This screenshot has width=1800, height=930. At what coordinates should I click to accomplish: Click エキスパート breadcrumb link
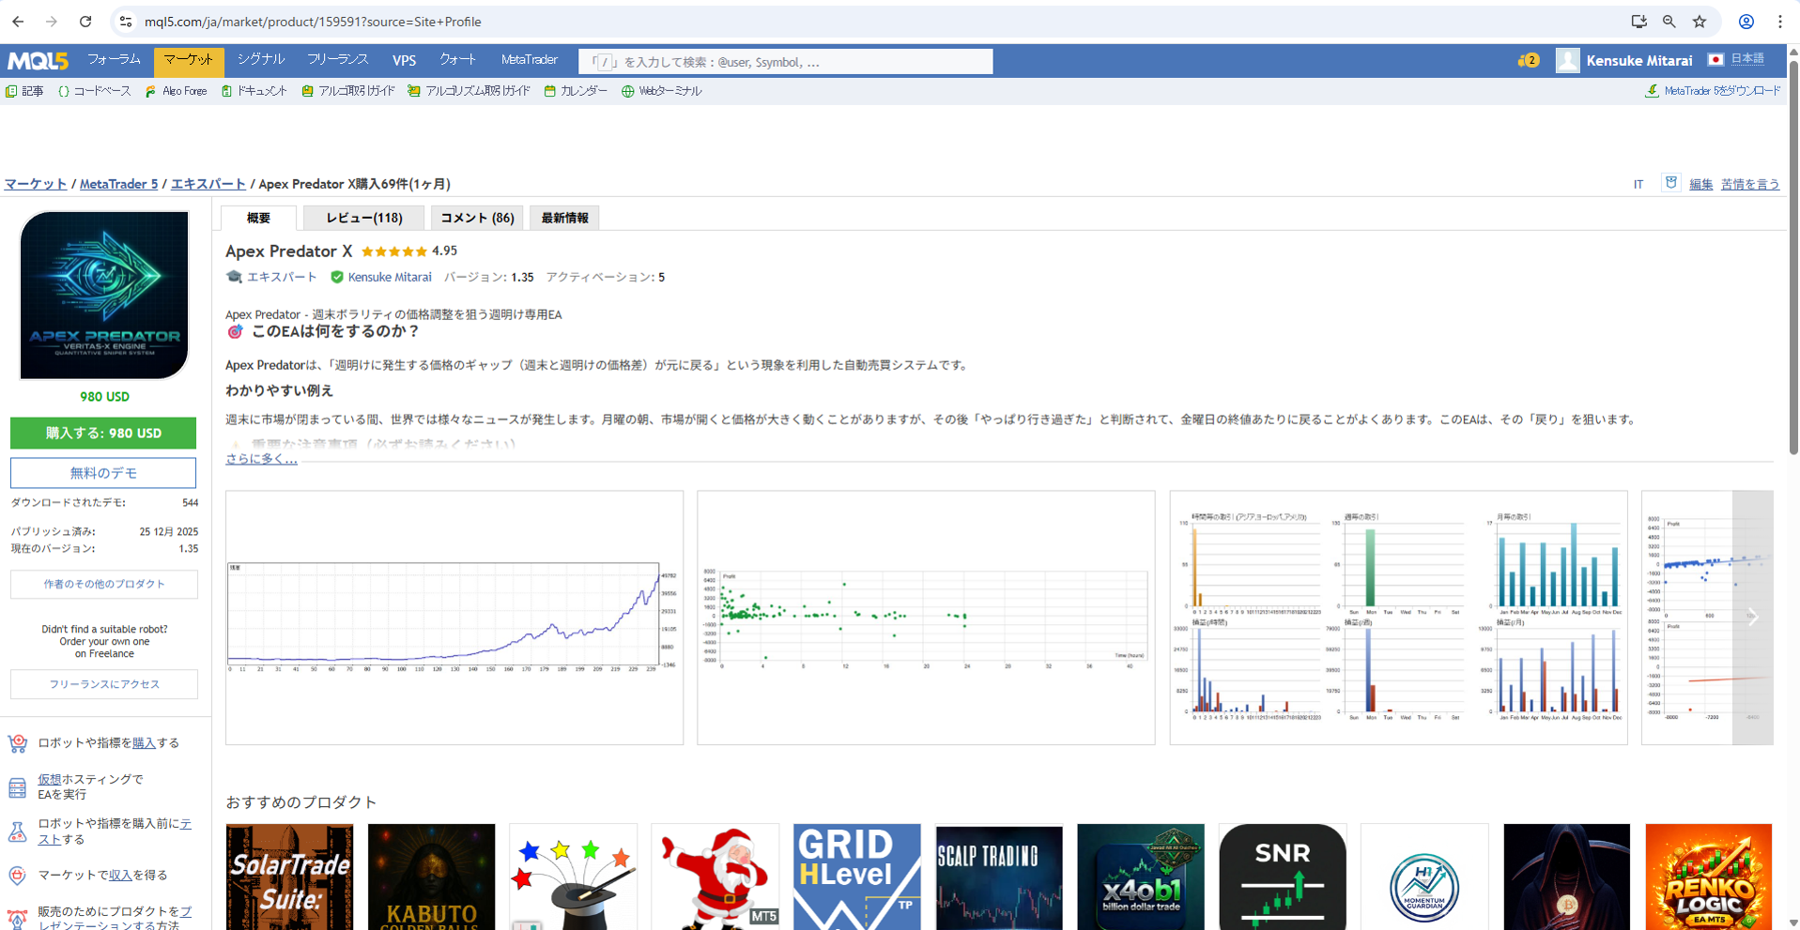click(x=208, y=184)
